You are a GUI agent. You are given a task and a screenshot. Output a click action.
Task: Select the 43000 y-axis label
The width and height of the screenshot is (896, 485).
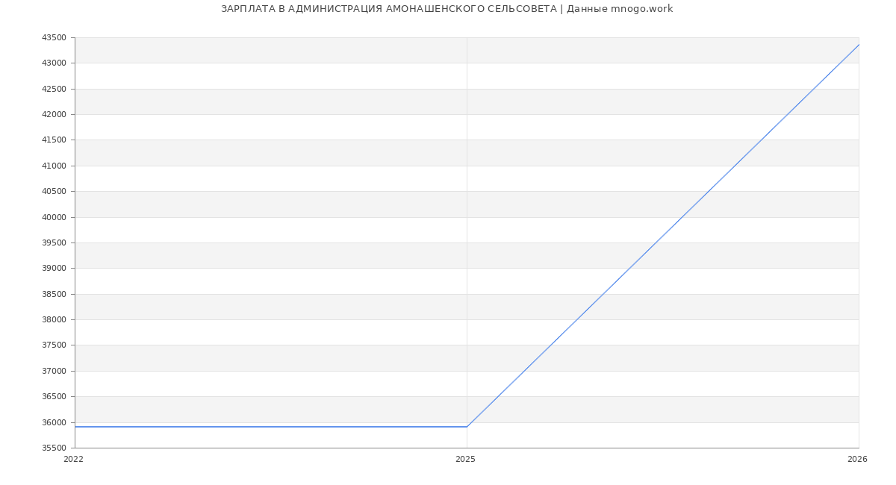click(x=54, y=63)
